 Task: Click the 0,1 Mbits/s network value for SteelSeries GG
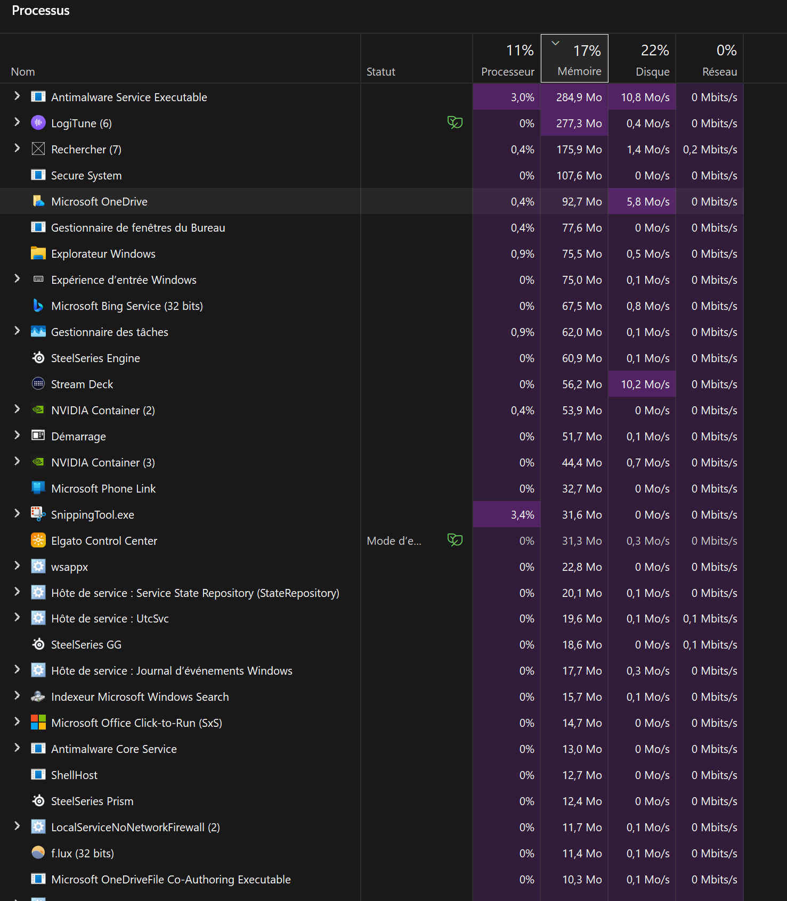click(x=710, y=645)
